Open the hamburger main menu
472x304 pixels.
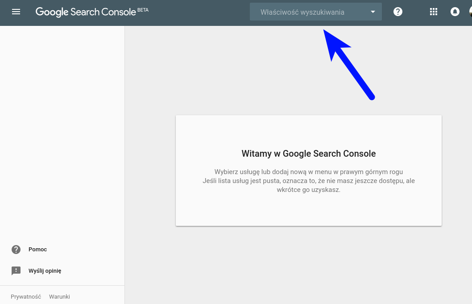[16, 12]
